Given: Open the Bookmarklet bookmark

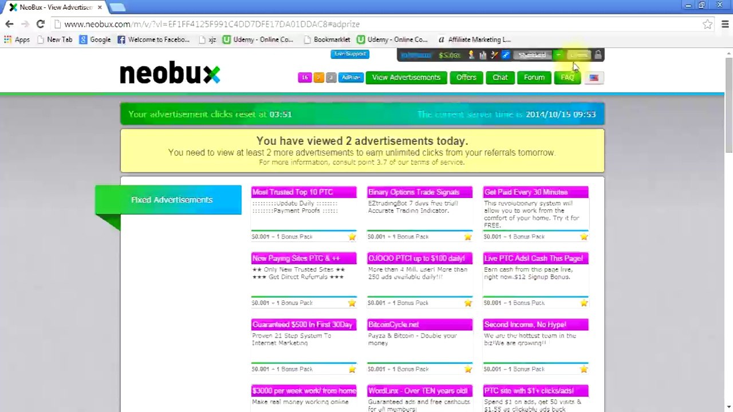Looking at the screenshot, I should coord(327,39).
